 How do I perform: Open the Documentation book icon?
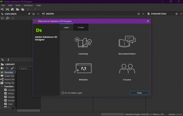click(x=127, y=42)
